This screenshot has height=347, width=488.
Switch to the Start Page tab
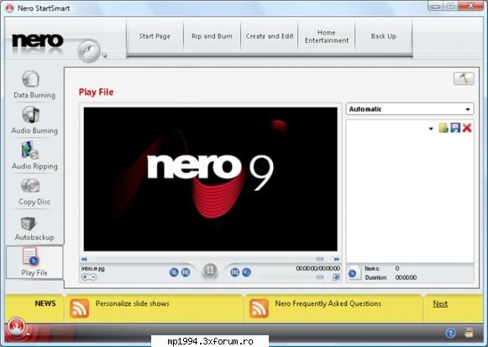(x=155, y=36)
